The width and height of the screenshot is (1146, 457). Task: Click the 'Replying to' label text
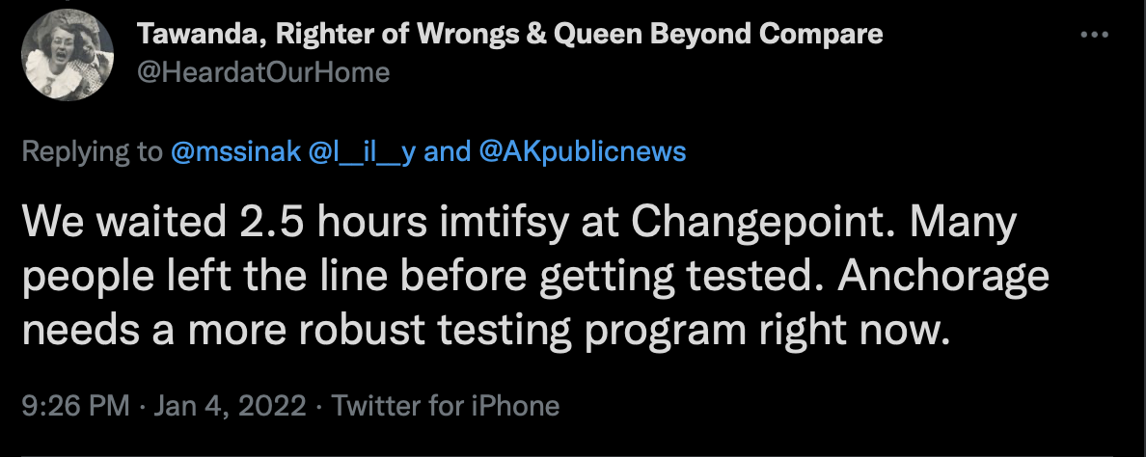point(92,151)
